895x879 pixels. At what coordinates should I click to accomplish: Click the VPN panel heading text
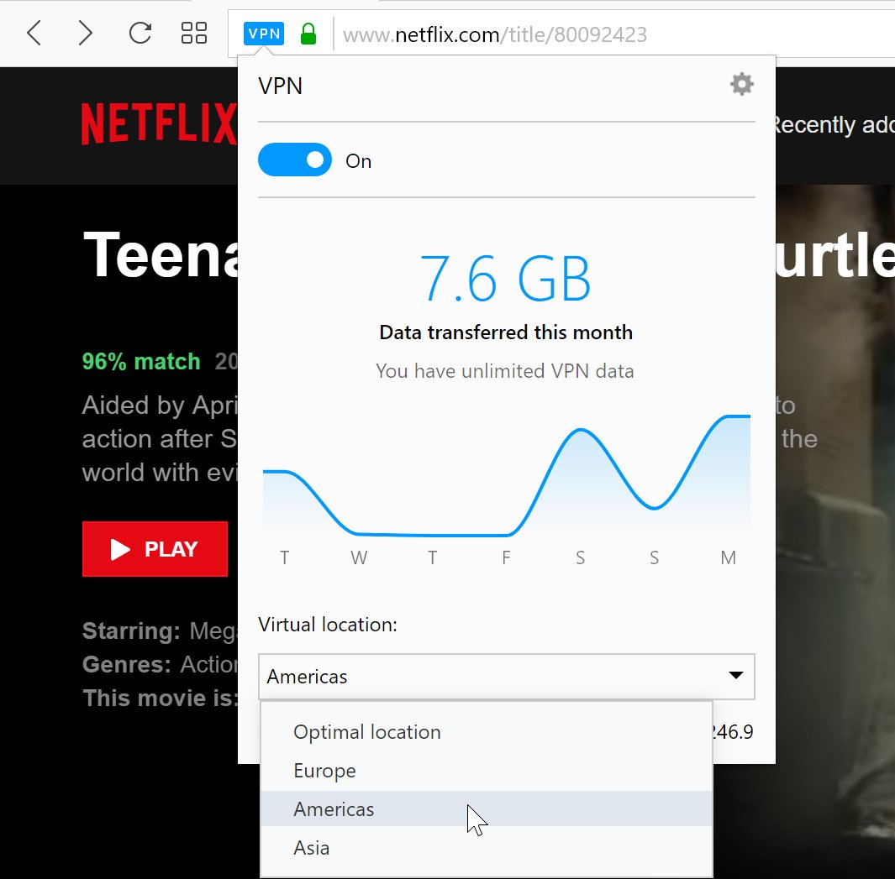point(280,86)
